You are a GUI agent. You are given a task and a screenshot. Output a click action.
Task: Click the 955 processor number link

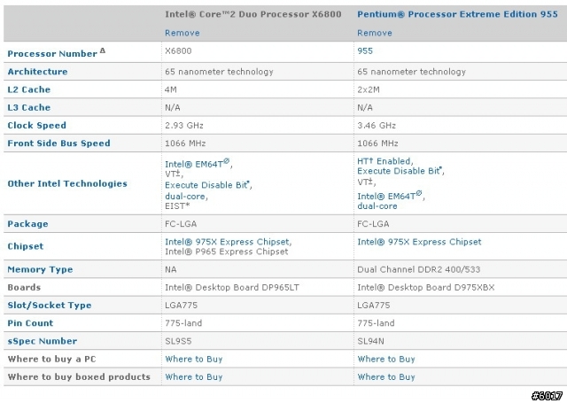[365, 51]
